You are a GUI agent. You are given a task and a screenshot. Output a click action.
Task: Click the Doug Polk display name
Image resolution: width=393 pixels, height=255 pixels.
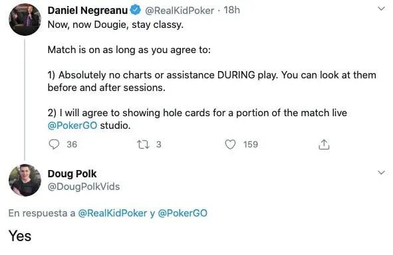click(72, 174)
